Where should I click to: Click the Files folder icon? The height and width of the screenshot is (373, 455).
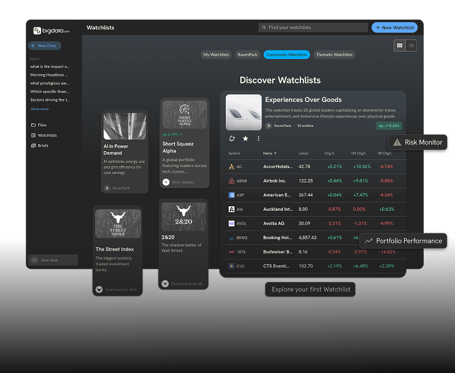34,125
